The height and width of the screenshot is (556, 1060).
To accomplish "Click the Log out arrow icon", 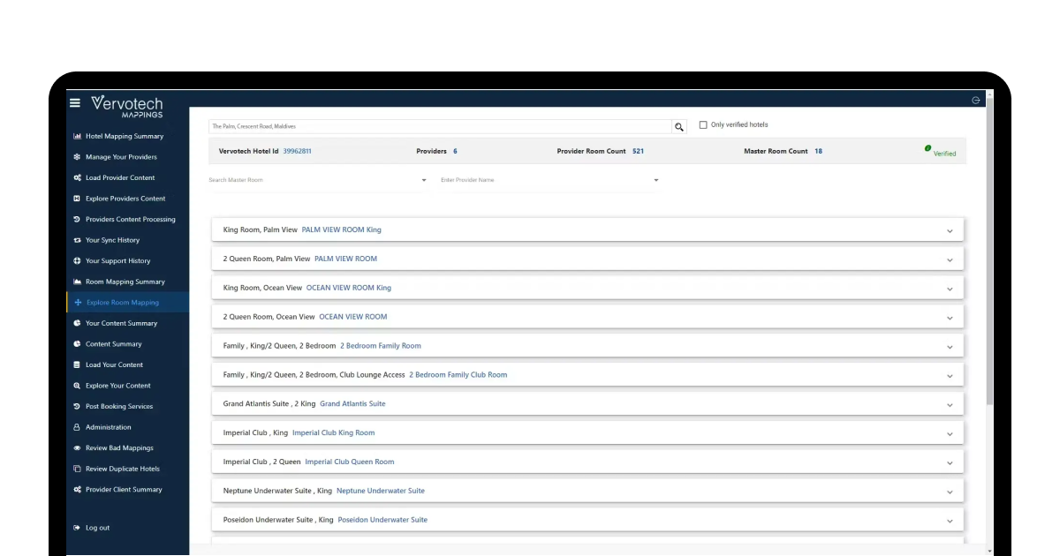I will (77, 528).
